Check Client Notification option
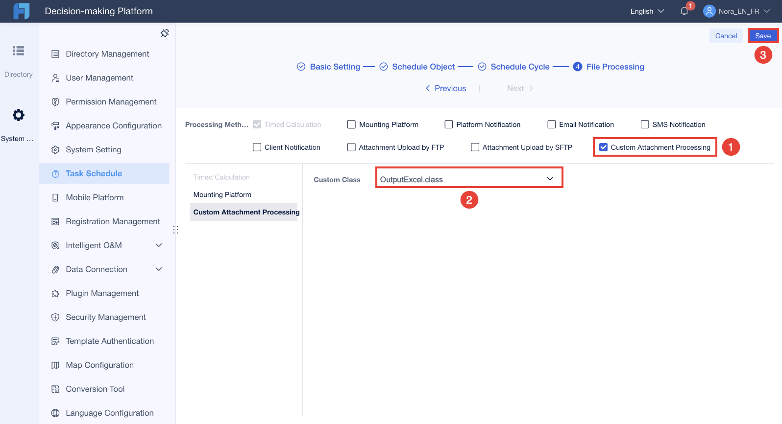 257,147
